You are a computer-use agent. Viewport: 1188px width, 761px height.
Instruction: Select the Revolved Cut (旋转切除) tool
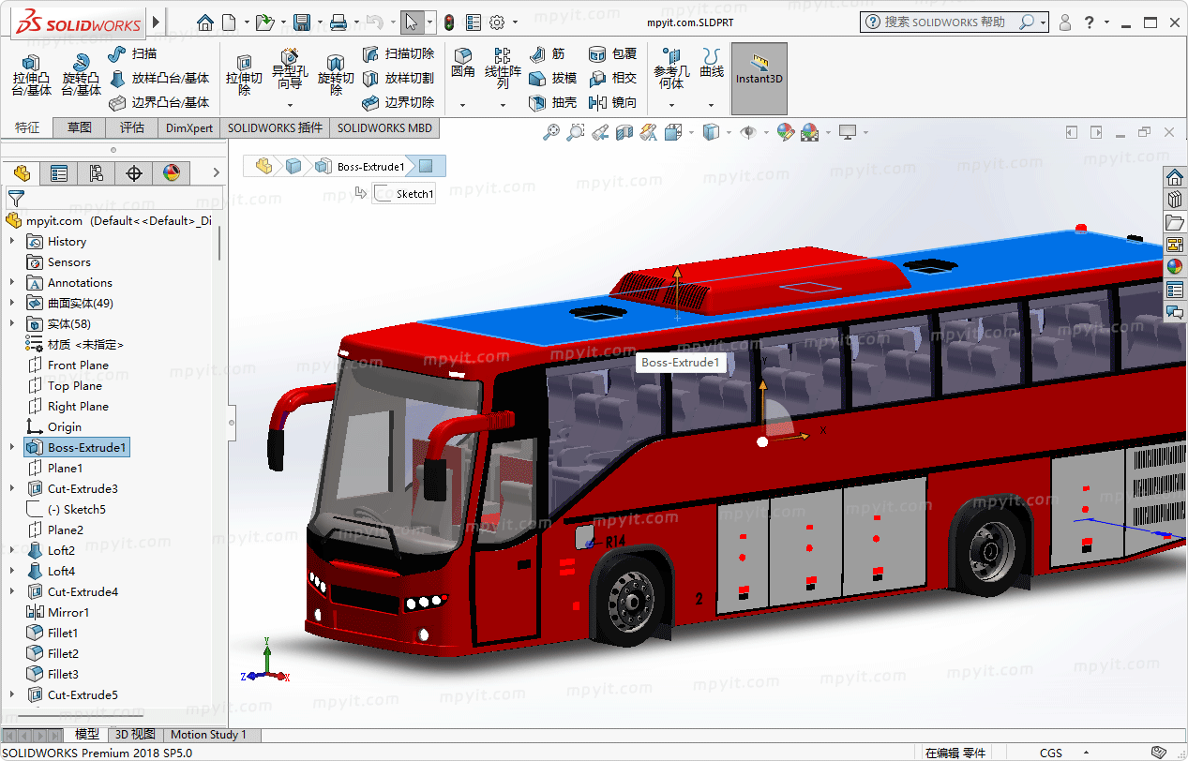(336, 75)
